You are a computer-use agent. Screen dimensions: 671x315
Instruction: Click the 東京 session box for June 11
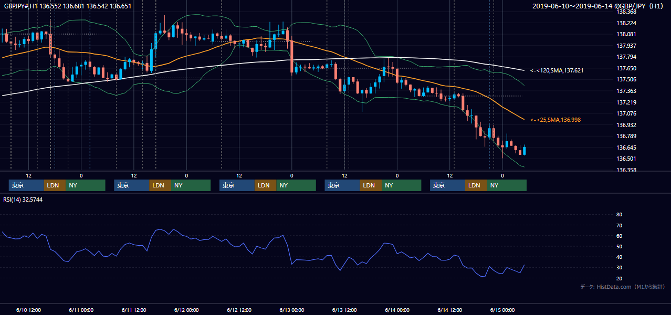click(132, 185)
